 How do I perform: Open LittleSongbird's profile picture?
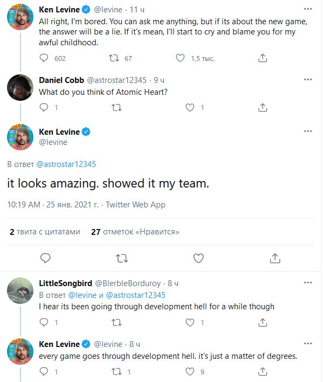[x=20, y=291]
